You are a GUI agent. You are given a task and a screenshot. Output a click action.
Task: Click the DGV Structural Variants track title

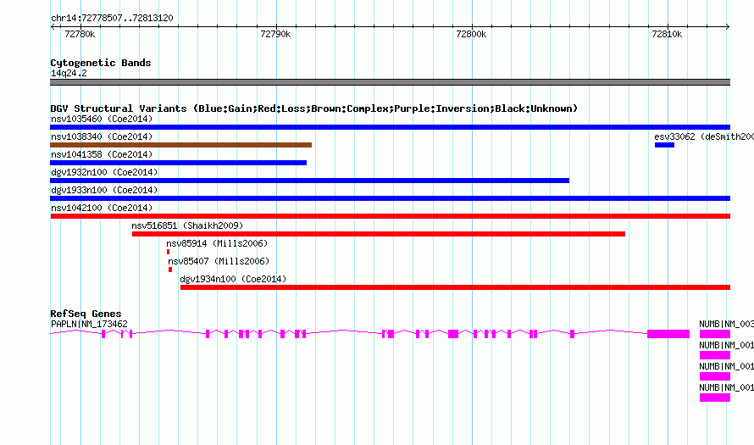314,108
